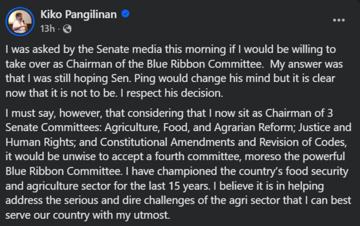Open post actions via the options icon
This screenshot has width=360, height=226.
click(x=339, y=20)
